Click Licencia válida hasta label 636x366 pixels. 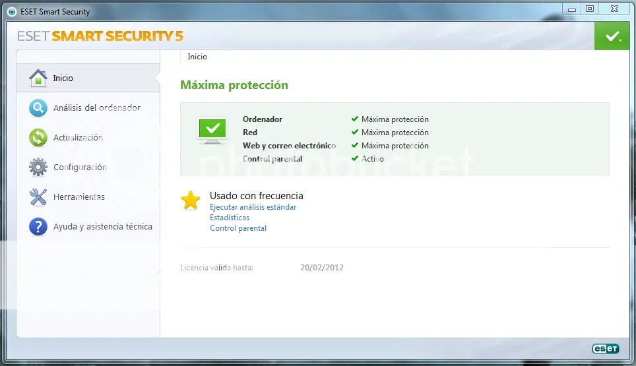(x=216, y=268)
